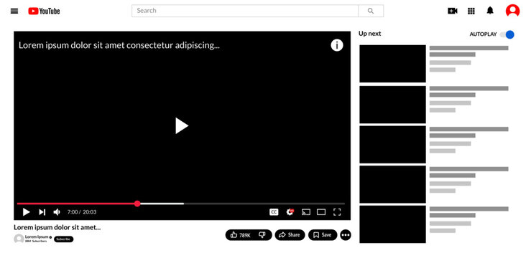The width and height of the screenshot is (531, 258).
Task: Click the large center play button
Action: [182, 125]
